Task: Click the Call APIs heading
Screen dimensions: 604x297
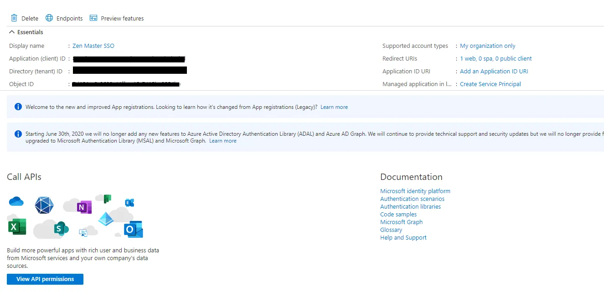Action: coord(24,177)
